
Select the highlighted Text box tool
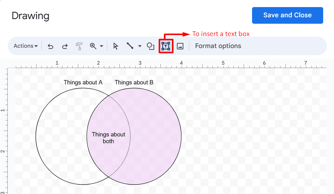166,46
